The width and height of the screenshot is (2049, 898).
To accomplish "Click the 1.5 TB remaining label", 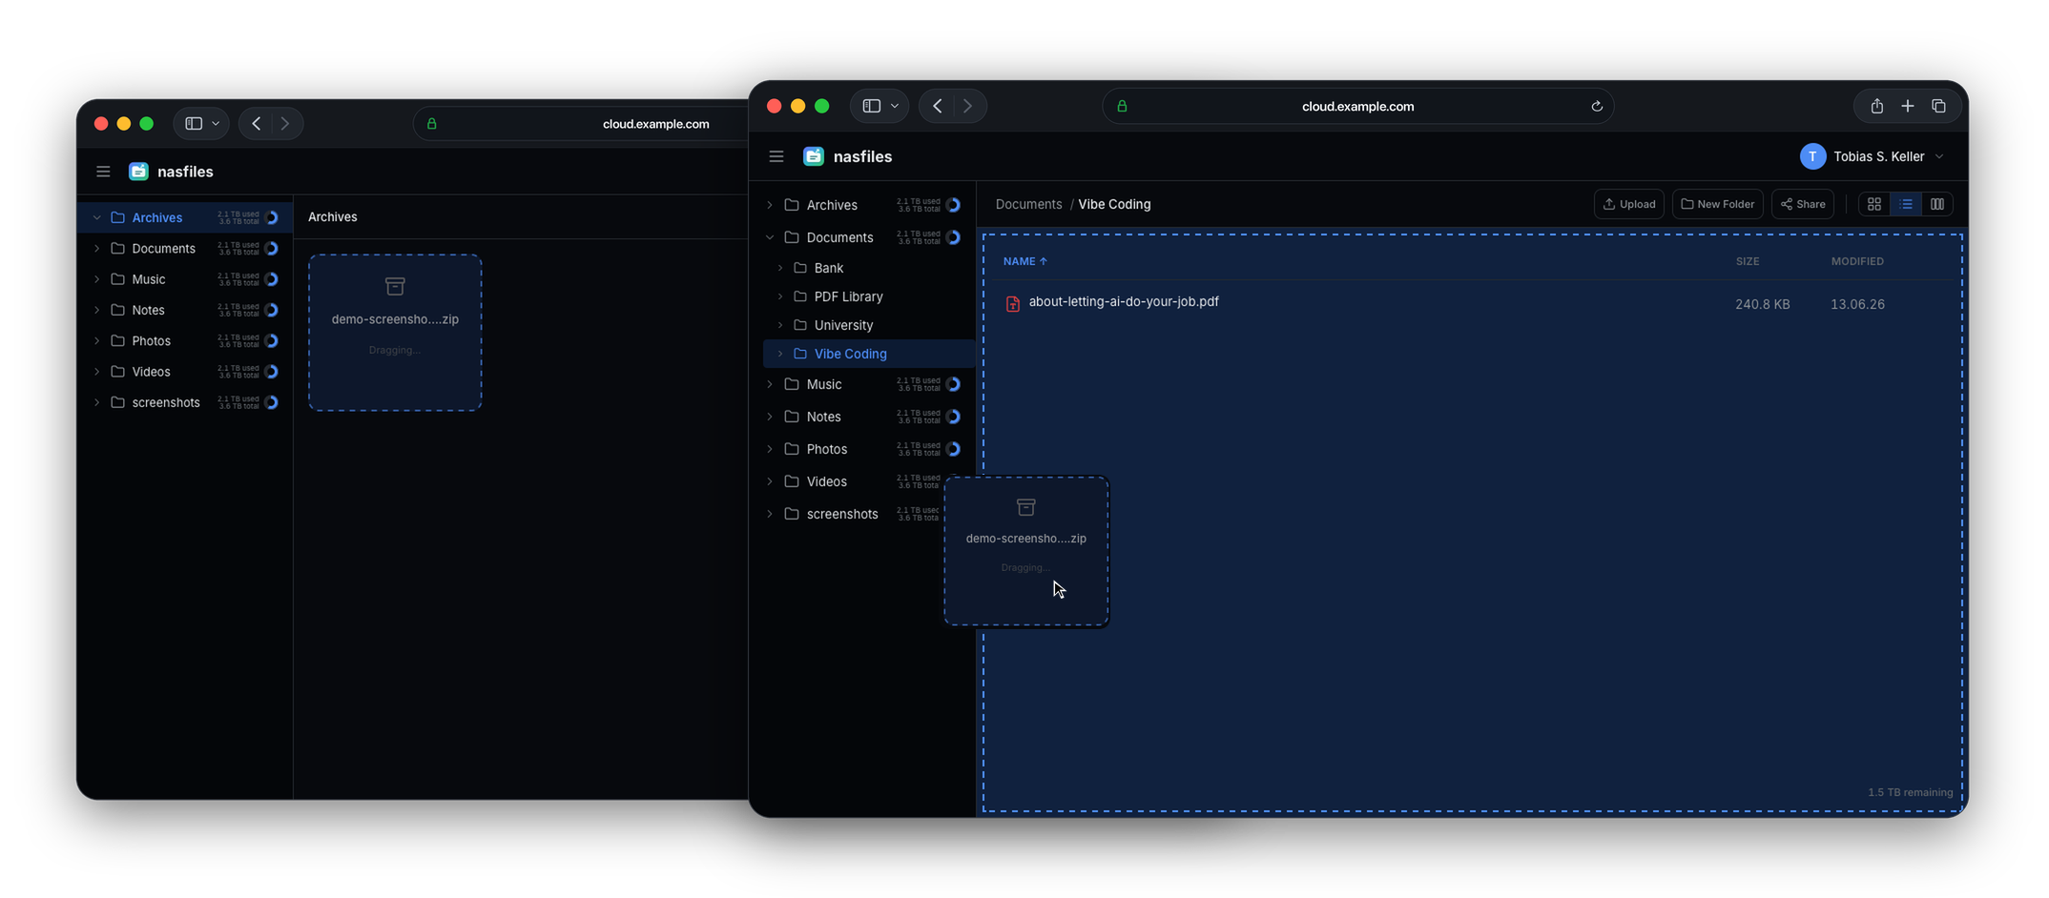I will click(x=1910, y=792).
